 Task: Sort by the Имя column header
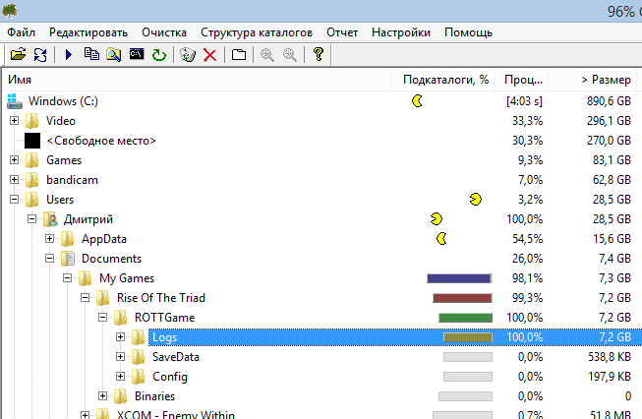pyautogui.click(x=197, y=80)
